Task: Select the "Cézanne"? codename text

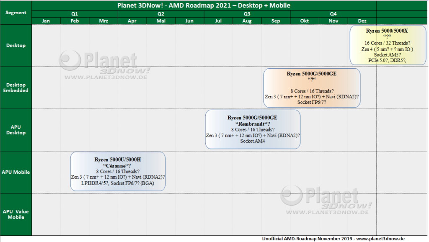Action: coord(117,166)
